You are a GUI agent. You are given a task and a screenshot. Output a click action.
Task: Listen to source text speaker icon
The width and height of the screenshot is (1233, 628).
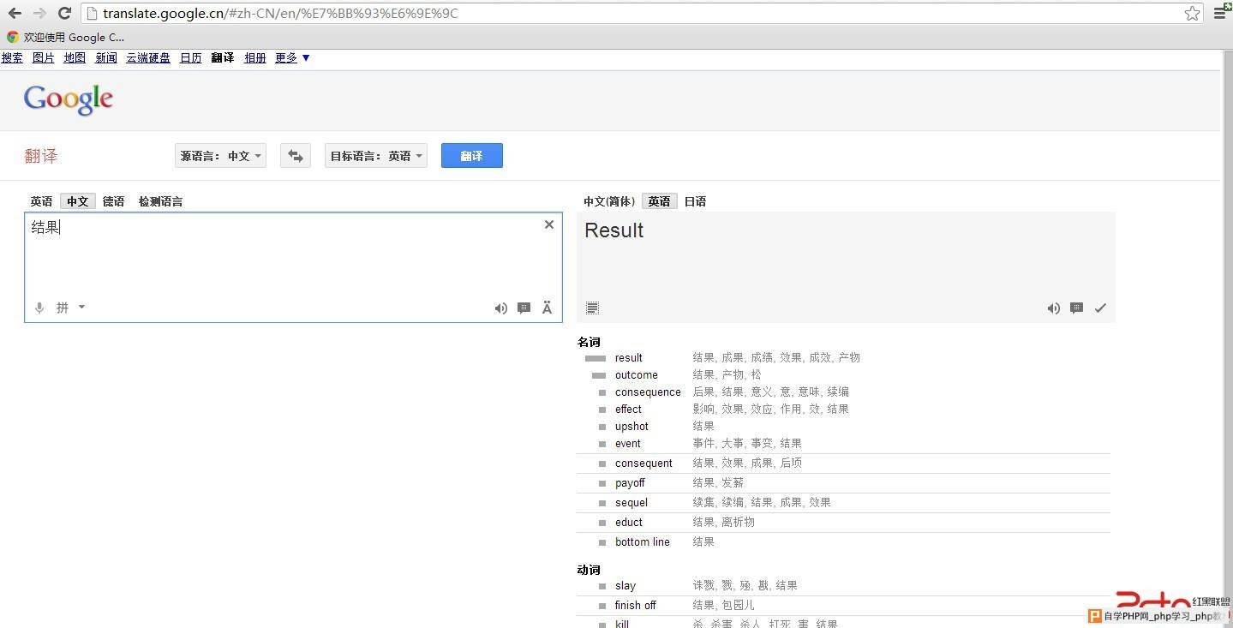[501, 308]
